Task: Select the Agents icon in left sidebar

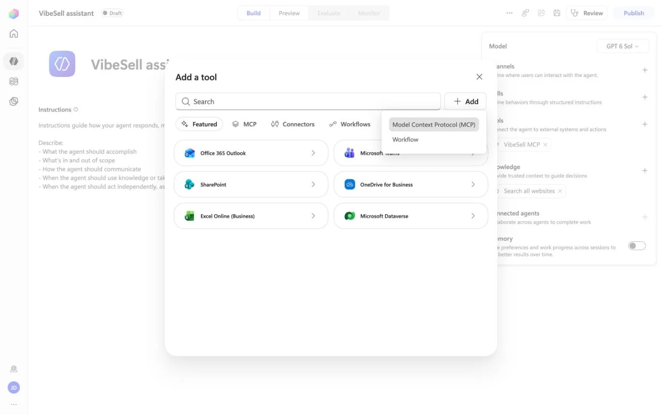Action: click(14, 61)
